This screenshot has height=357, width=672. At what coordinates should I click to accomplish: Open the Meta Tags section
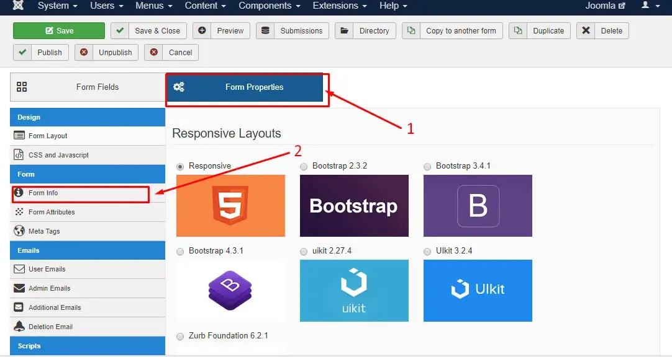coord(88,231)
